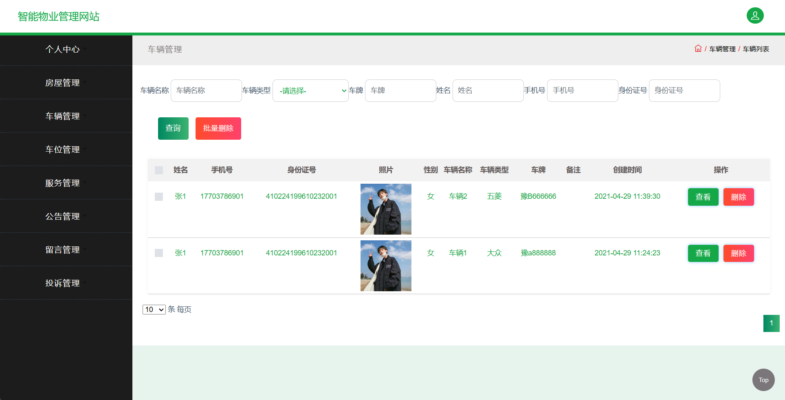
Task: Open 车位管理 from the sidebar
Action: pos(63,149)
